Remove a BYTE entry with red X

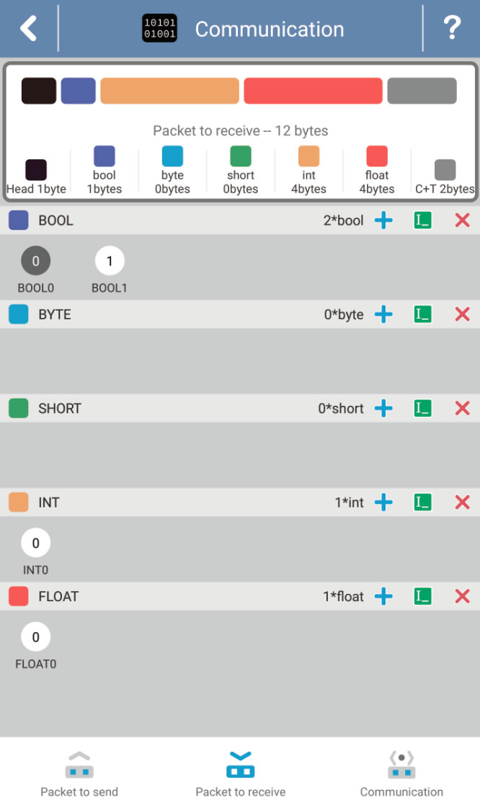coord(462,314)
